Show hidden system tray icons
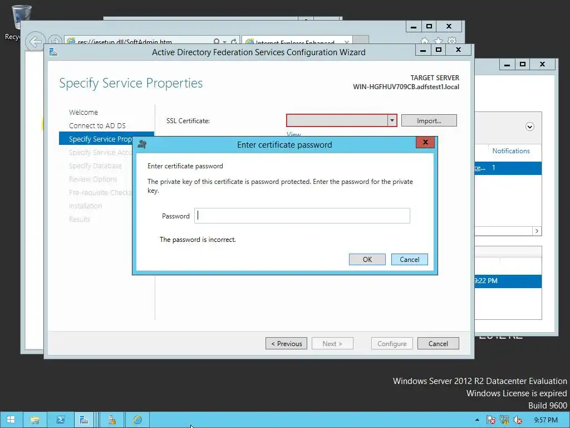 pyautogui.click(x=477, y=420)
